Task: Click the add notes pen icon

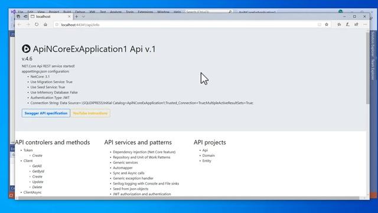Action: click(x=348, y=24)
